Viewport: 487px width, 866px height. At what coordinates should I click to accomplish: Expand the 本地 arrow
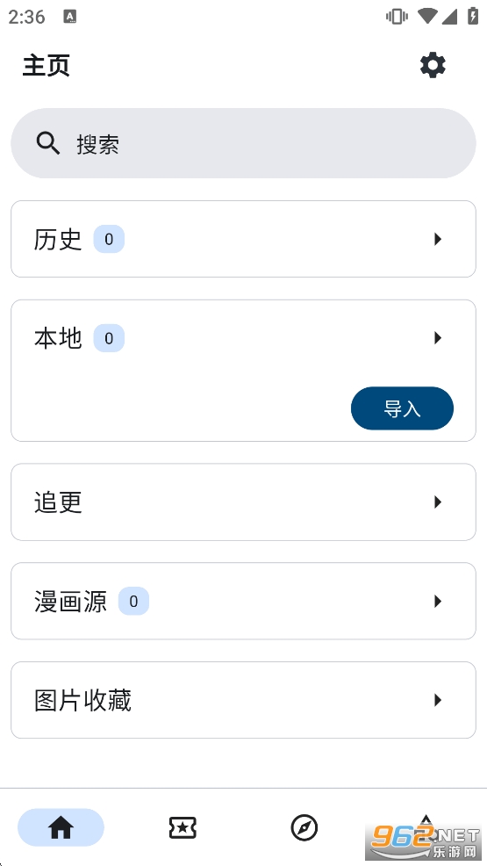(x=438, y=337)
